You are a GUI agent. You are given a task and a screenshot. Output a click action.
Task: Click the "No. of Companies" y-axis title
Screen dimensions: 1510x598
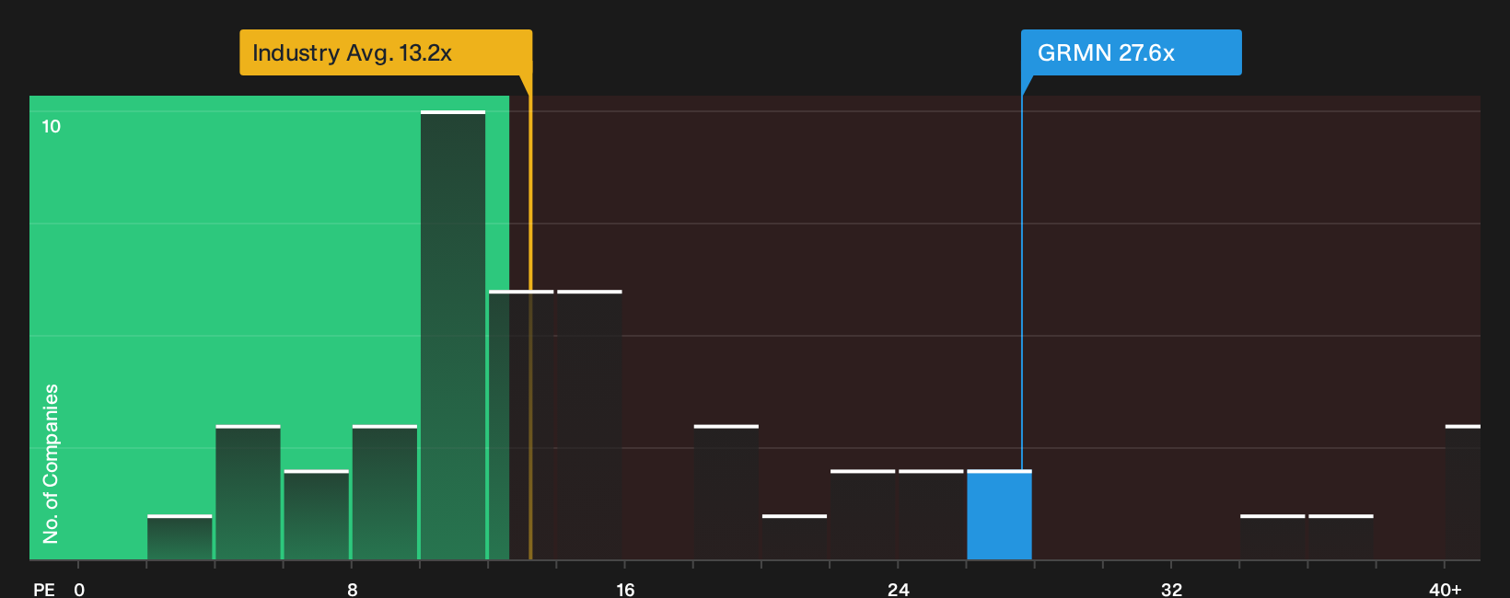click(x=51, y=464)
